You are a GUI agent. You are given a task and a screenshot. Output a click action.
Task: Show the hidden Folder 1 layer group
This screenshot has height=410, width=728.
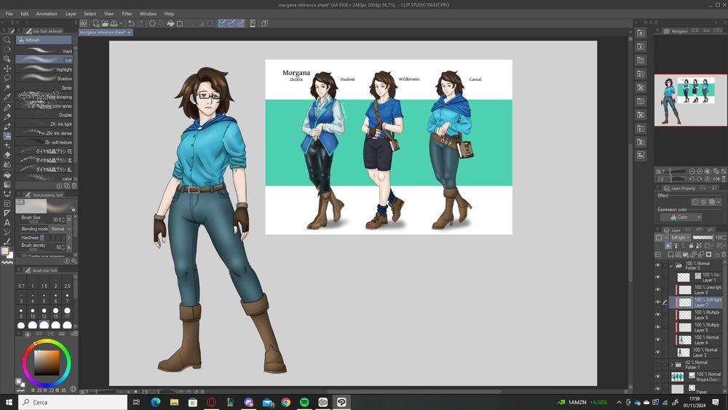[x=658, y=364]
